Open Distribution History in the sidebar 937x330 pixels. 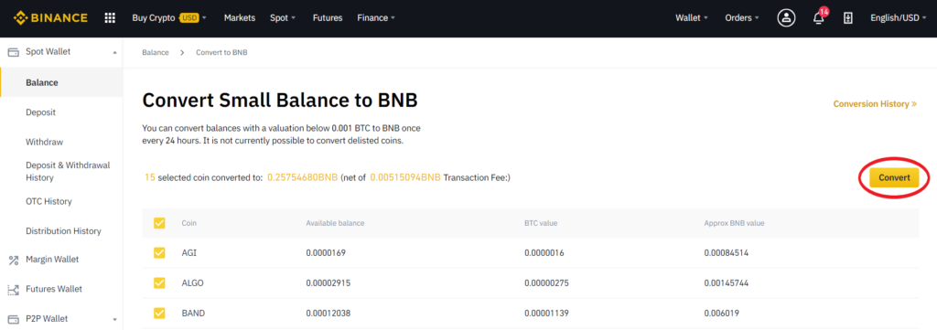pyautogui.click(x=63, y=231)
